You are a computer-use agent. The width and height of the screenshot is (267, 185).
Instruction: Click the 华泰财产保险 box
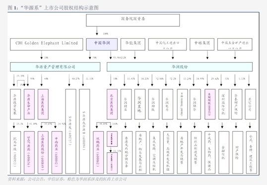click(237, 104)
